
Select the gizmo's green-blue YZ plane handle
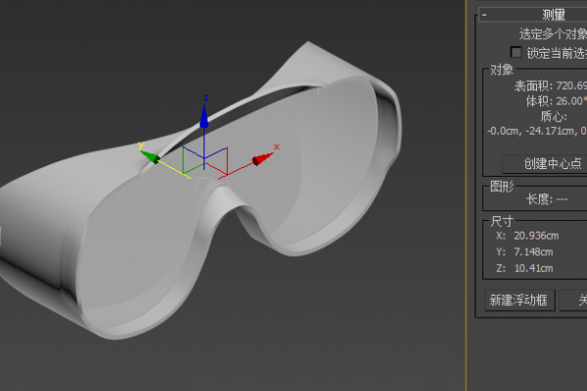[x=193, y=158]
